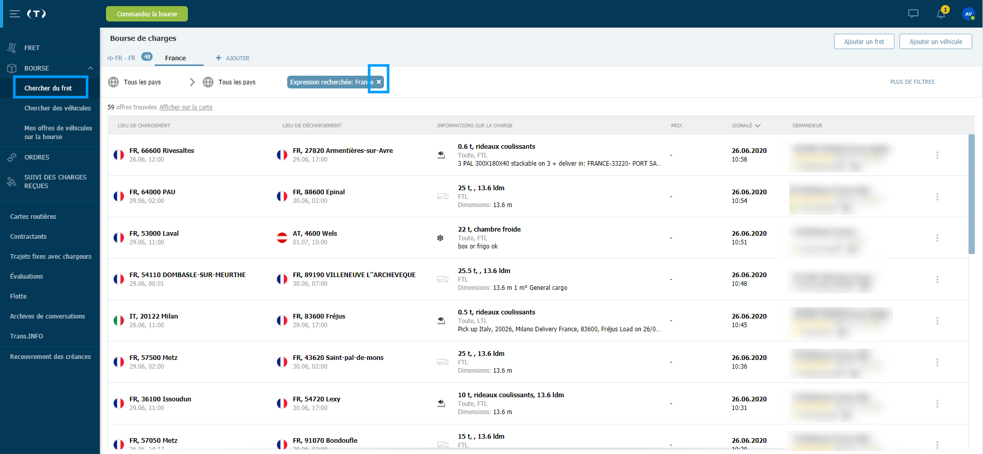Open Évaluations in sidebar
This screenshot has height=454, width=983.
[27, 276]
